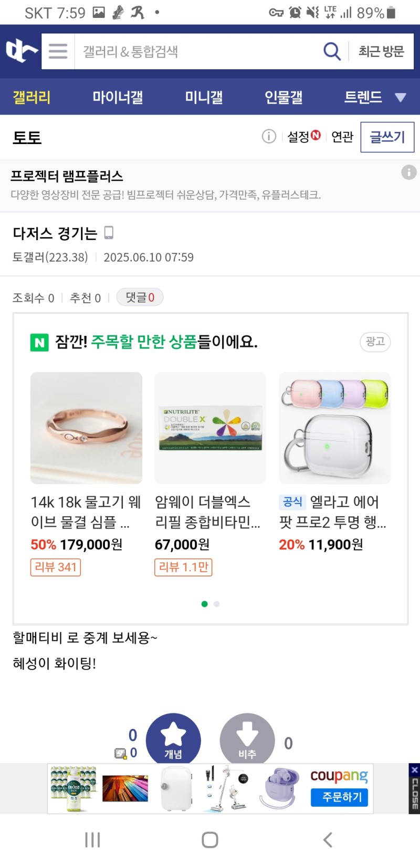Tap the DCInside logo icon
Screen dimensions: 420x864
point(22,51)
